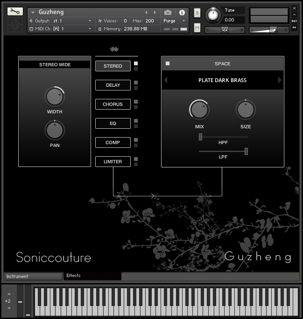Click the camera snapshot icon
303x319 pixels.
pyautogui.click(x=168, y=13)
